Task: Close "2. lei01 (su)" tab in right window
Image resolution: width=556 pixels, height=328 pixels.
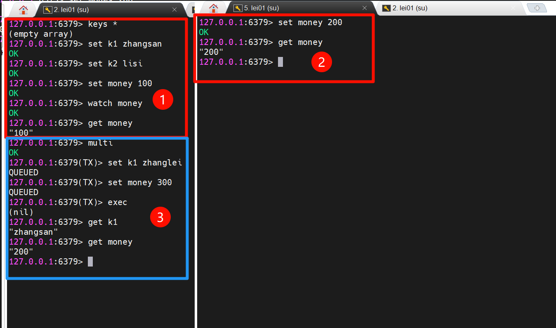Action: [x=513, y=8]
